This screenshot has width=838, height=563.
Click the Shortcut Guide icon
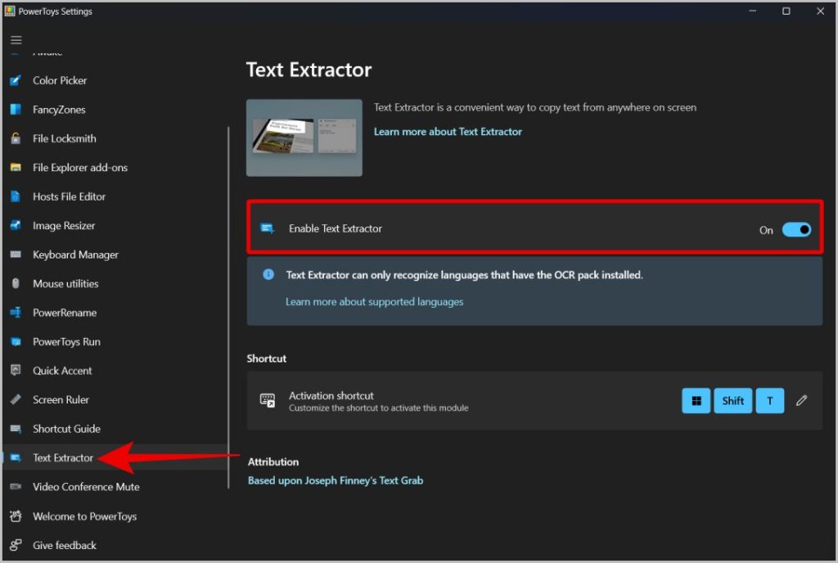(x=16, y=429)
